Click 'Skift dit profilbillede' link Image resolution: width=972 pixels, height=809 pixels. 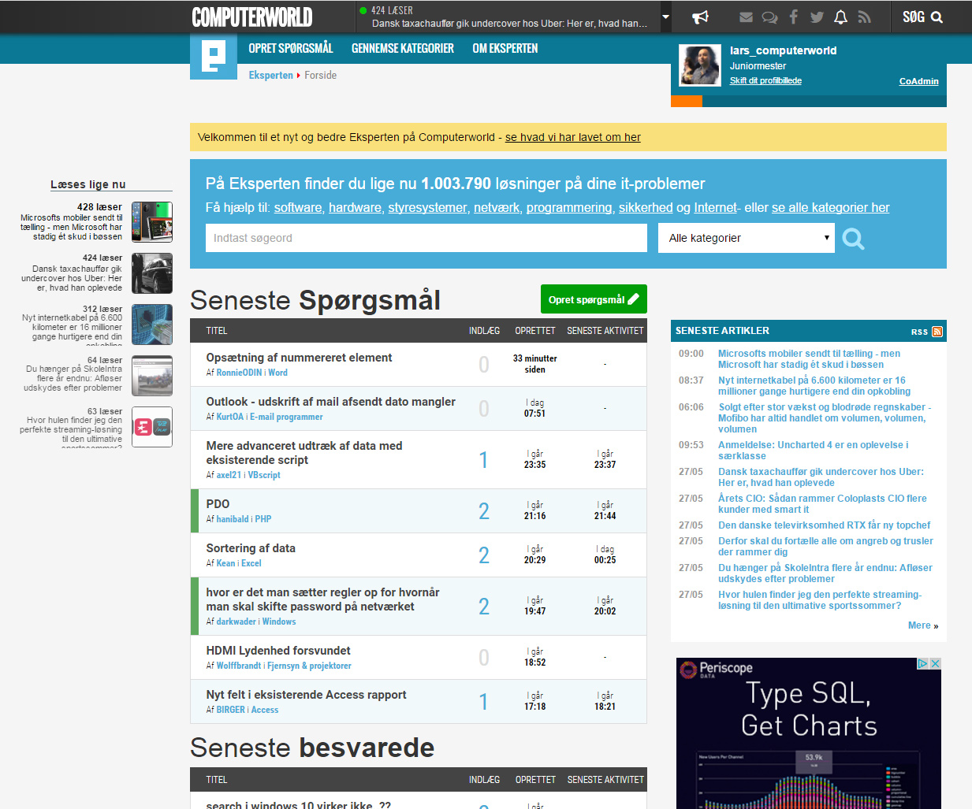click(765, 81)
